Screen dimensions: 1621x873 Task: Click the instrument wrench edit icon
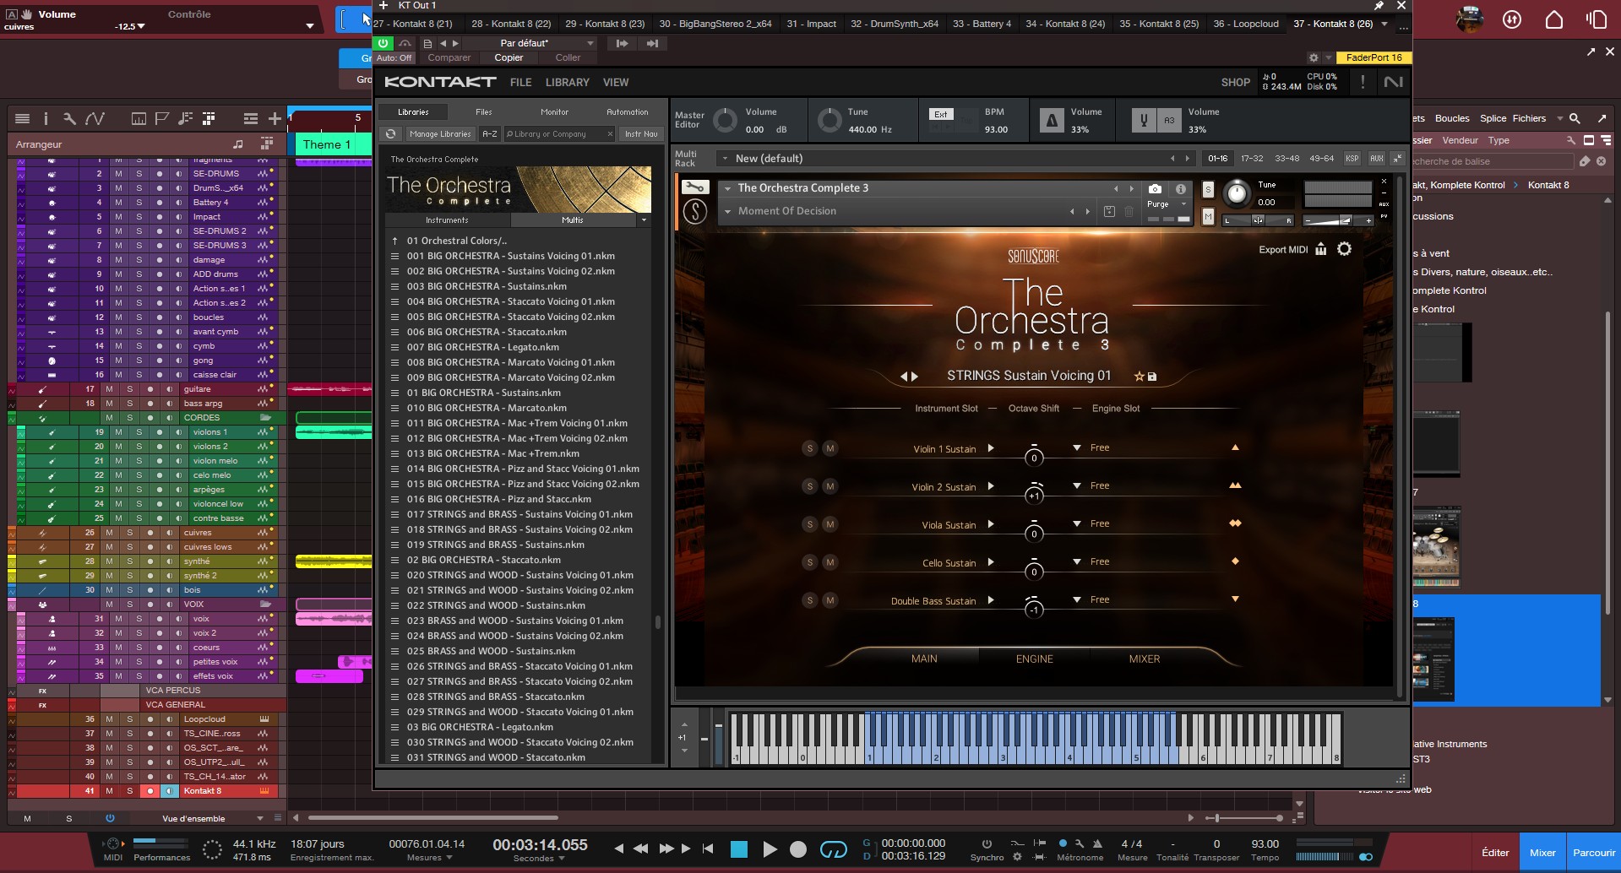[x=694, y=187]
